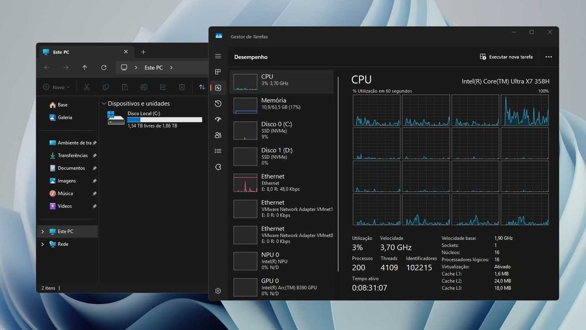Select Ethernet VMware VMnet1 adapter entry
The height and width of the screenshot is (330, 586).
[281, 209]
